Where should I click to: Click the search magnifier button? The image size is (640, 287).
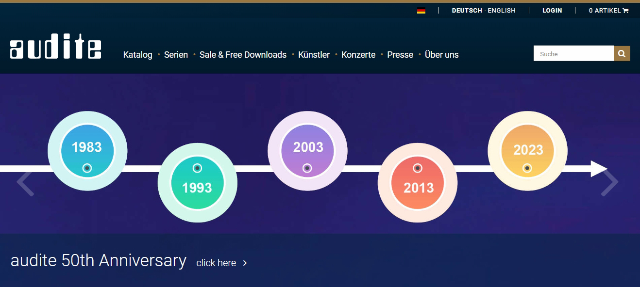[622, 53]
